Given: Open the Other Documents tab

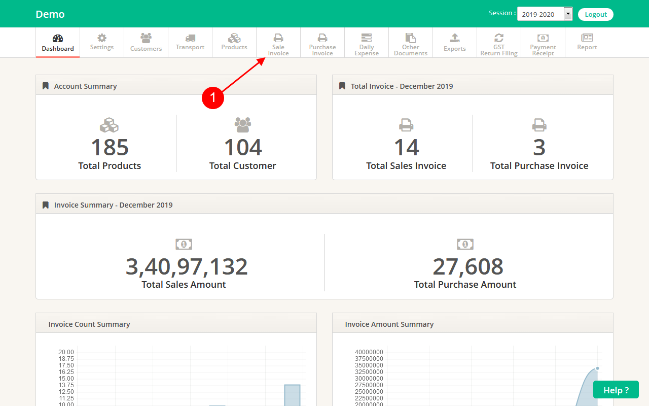Looking at the screenshot, I should pos(411,43).
